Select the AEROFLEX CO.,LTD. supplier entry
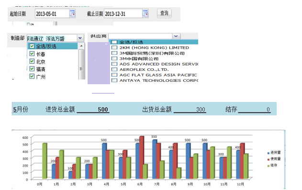 144,69
